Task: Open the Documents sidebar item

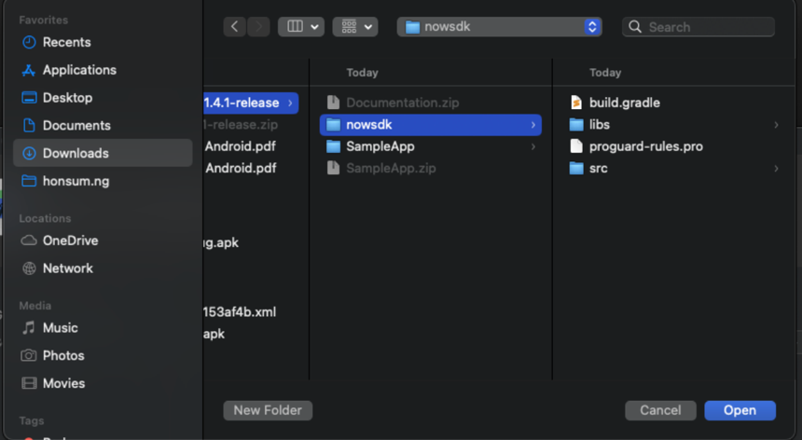Action: click(103, 125)
